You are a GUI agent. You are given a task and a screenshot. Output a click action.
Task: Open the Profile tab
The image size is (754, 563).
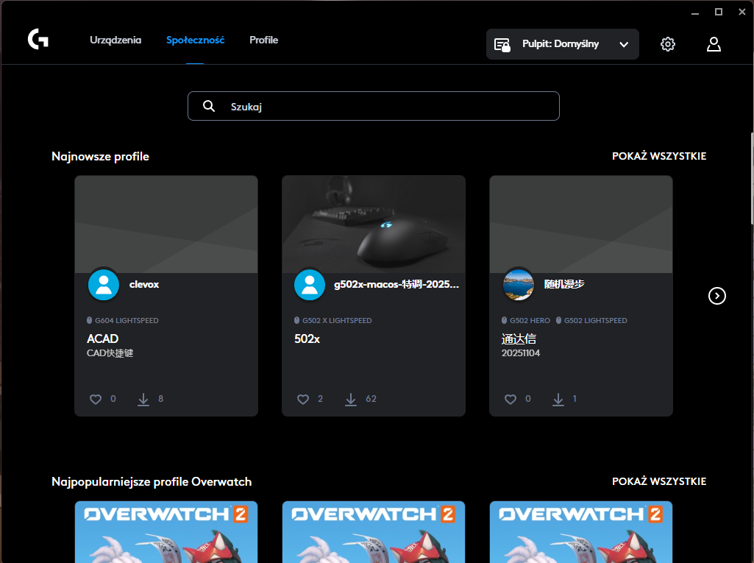[263, 40]
